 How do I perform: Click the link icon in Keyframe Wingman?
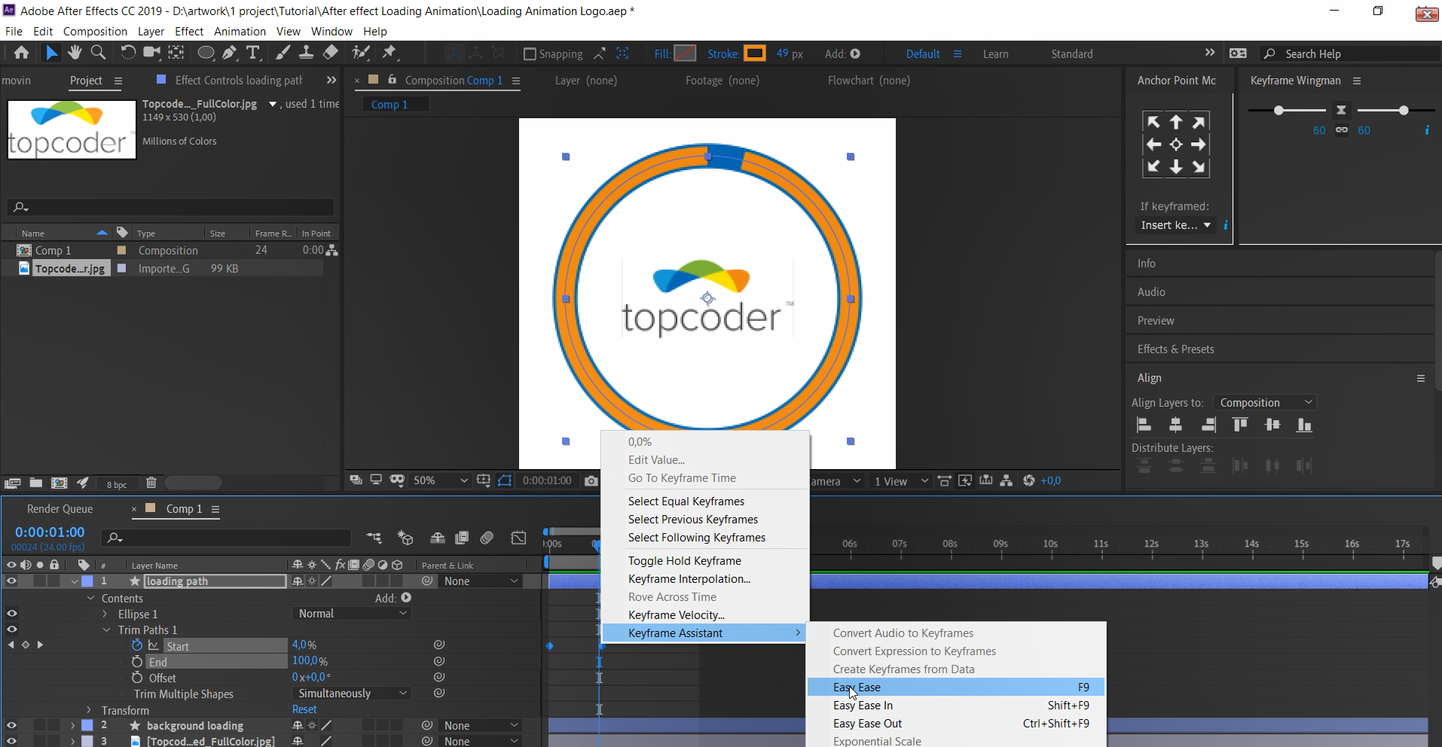(1341, 130)
